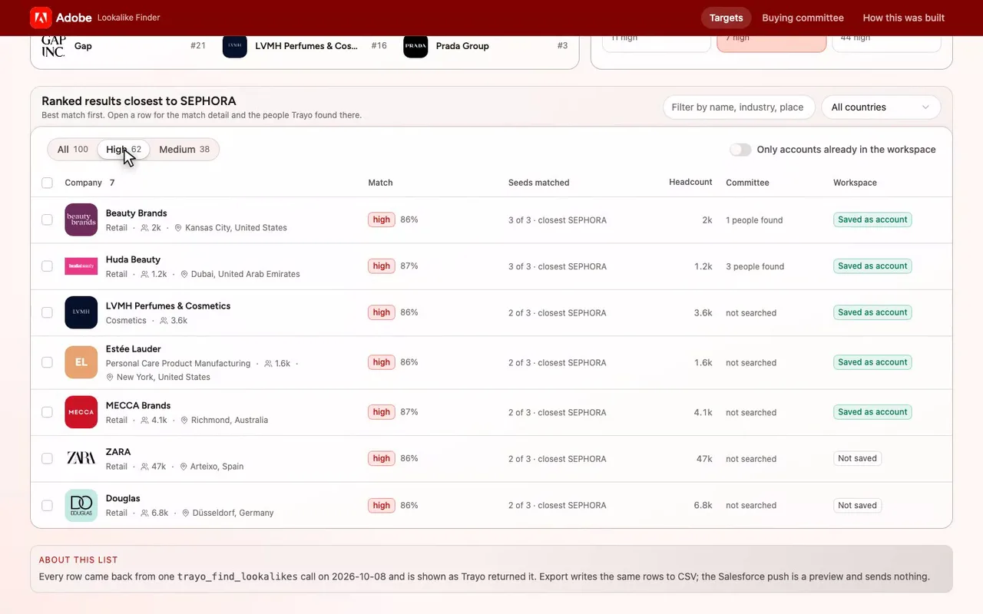Focus the Filter by name, industry, place field
Viewport: 983px width, 614px height.
(740, 107)
